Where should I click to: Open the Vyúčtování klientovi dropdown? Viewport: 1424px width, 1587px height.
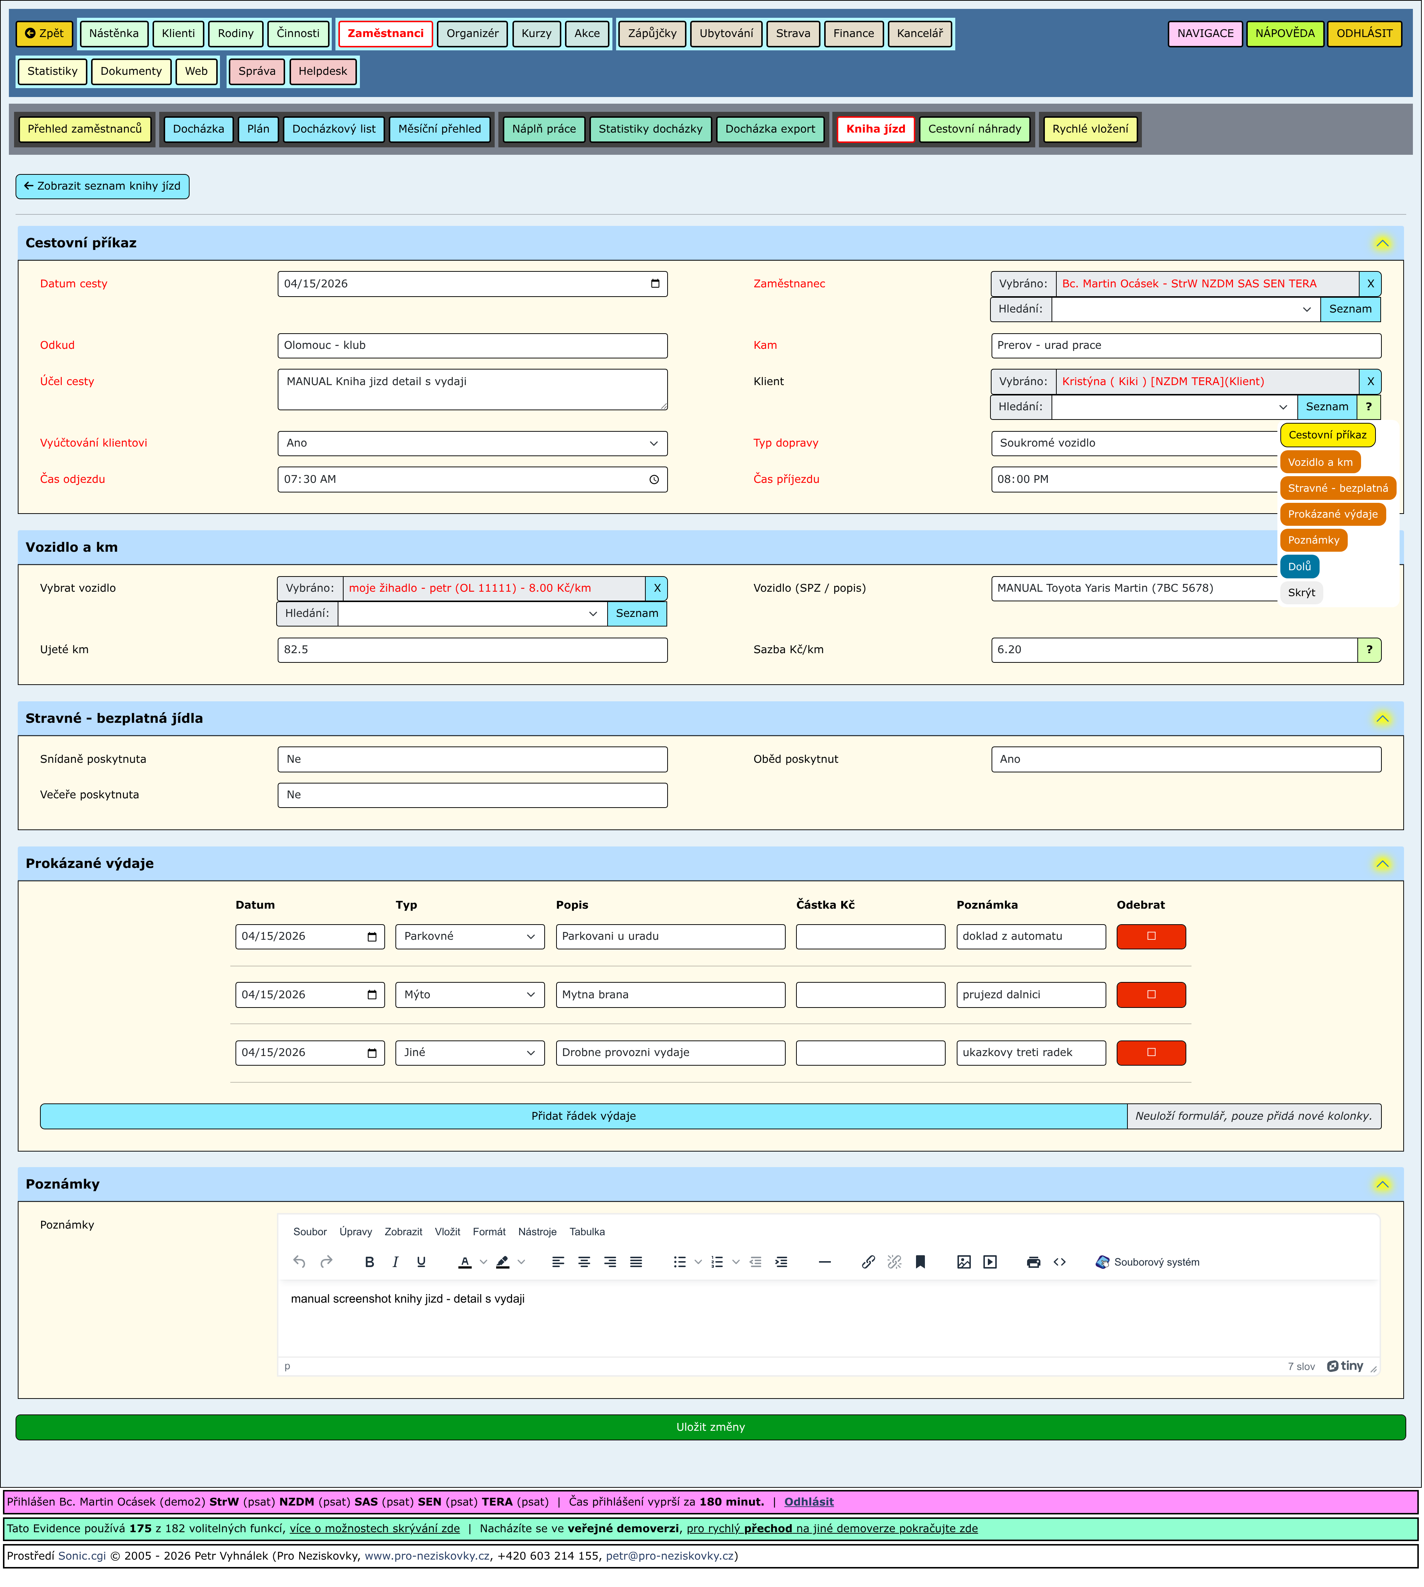click(x=472, y=444)
